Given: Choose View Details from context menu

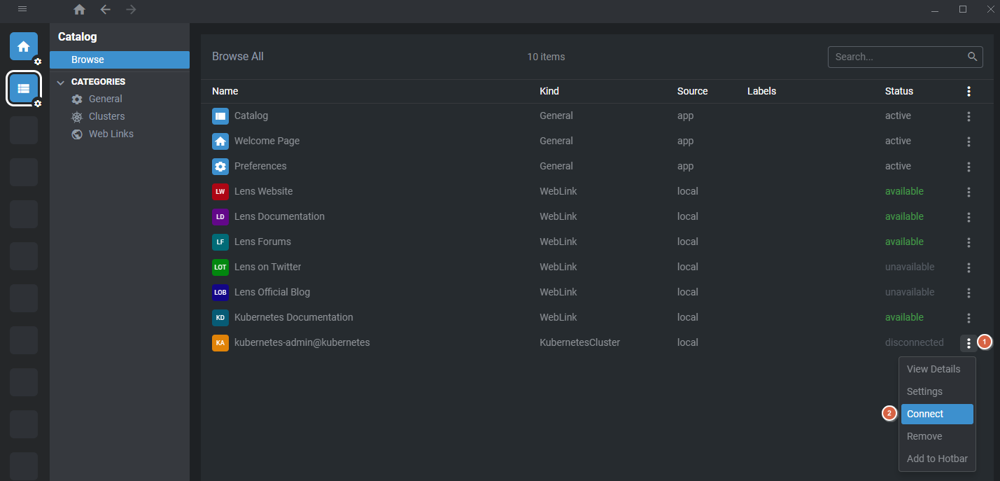Looking at the screenshot, I should [x=937, y=369].
